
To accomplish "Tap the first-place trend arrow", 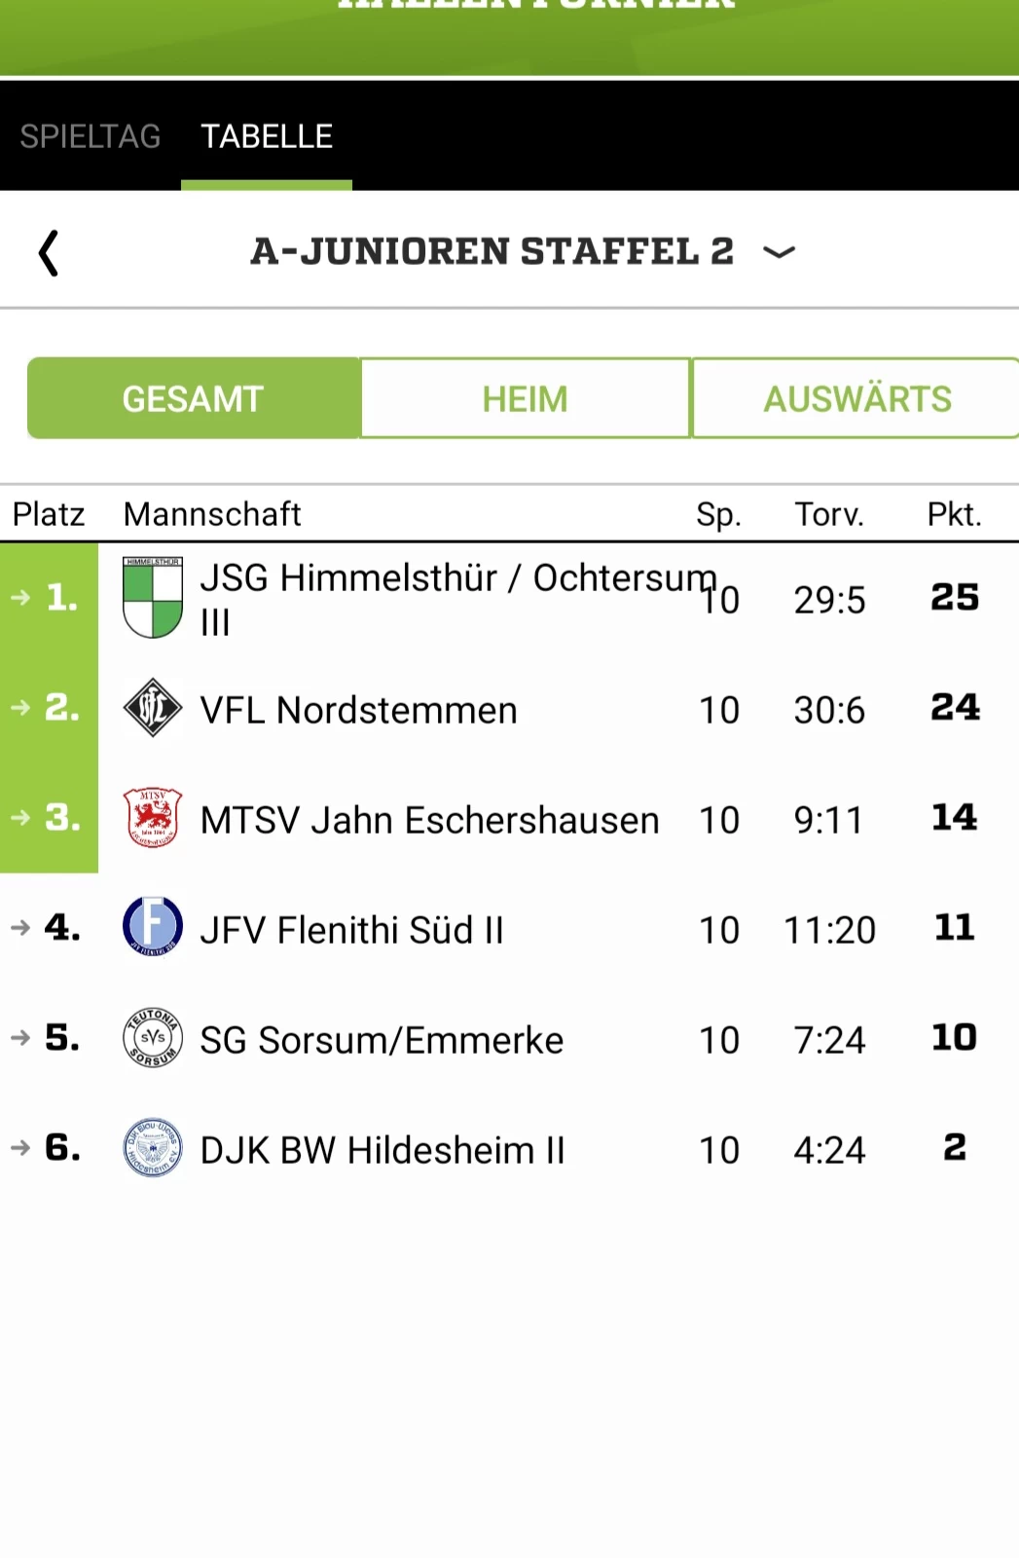I will (21, 597).
